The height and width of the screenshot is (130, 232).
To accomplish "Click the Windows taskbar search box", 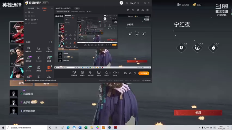I will 27,127.
